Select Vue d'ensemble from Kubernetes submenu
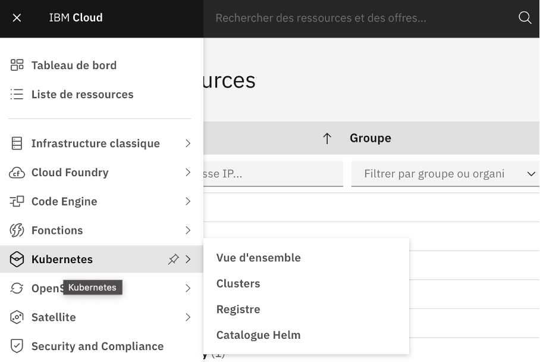540x362 pixels. click(x=259, y=258)
